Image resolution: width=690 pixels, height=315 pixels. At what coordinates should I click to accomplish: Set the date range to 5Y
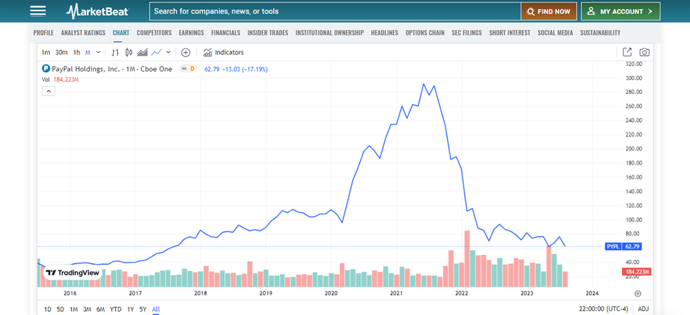point(144,309)
